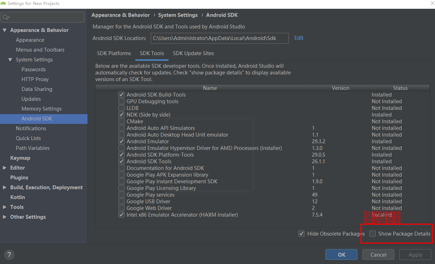Select Android Auto Desktop Head Unit emulator row

point(262,135)
